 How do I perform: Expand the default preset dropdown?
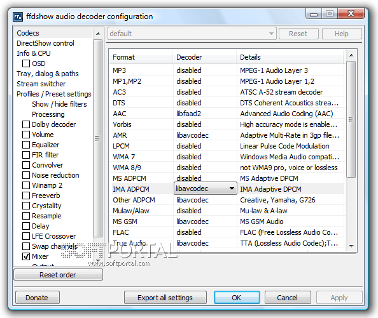192,34
